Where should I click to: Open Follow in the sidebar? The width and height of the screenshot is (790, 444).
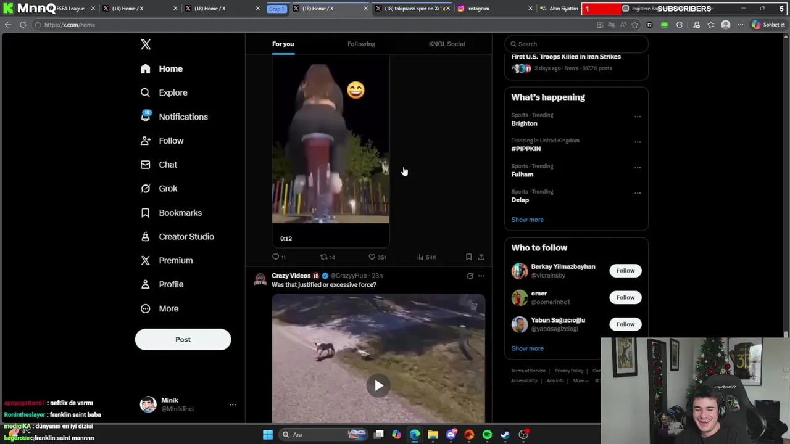162,141
